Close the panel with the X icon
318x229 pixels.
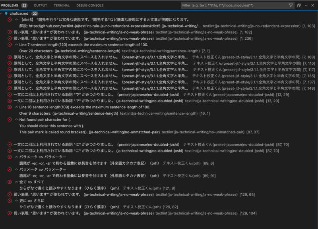(x=312, y=6)
